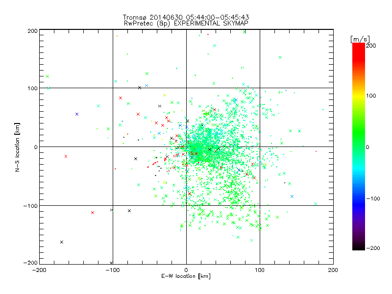Click the black cross marker near (-170, -160)

pos(62,242)
